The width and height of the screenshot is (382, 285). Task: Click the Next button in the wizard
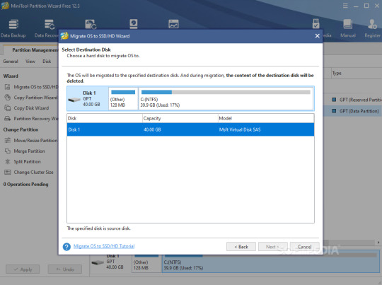pos(273,247)
